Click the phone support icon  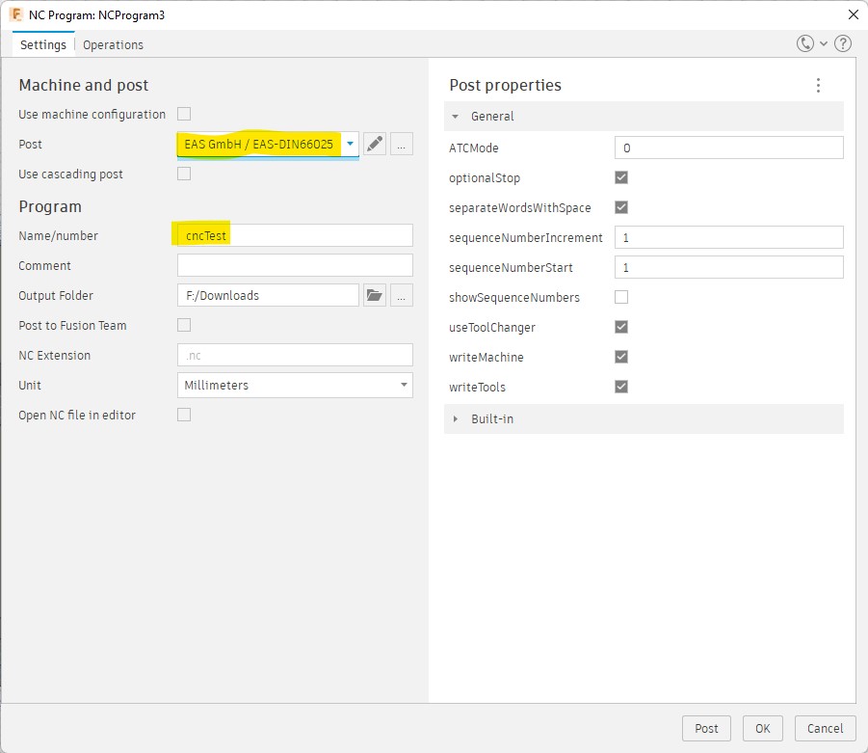pos(805,44)
